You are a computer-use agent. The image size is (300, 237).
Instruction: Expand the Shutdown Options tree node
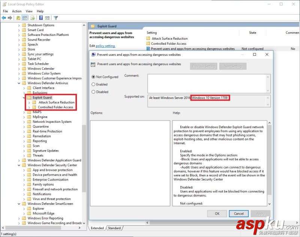tap(19, 25)
